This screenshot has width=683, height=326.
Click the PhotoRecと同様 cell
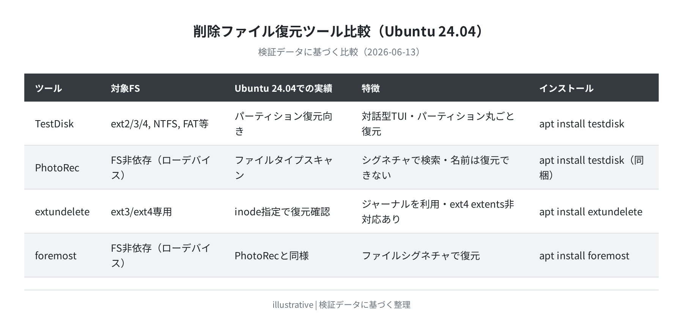(x=272, y=256)
